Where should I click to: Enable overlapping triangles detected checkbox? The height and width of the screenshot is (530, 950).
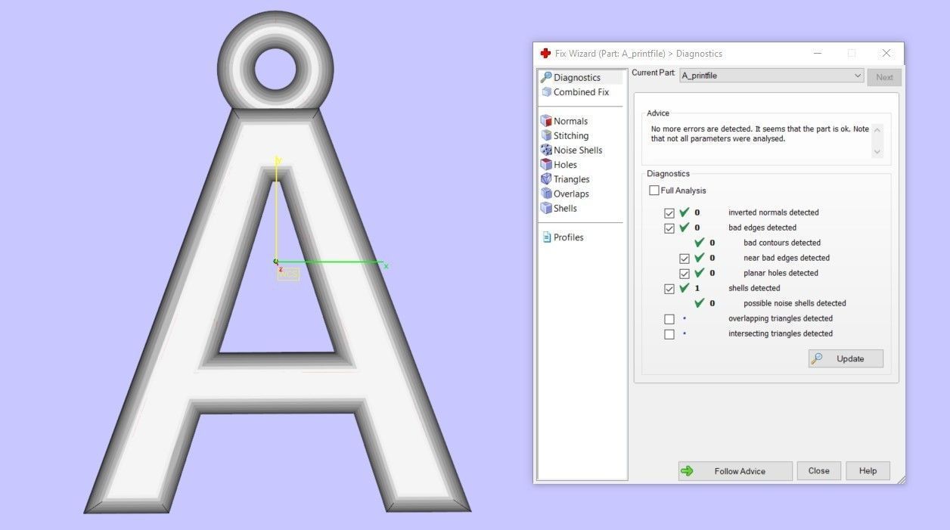click(x=669, y=319)
